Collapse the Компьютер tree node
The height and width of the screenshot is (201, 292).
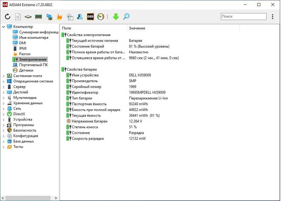(3, 27)
